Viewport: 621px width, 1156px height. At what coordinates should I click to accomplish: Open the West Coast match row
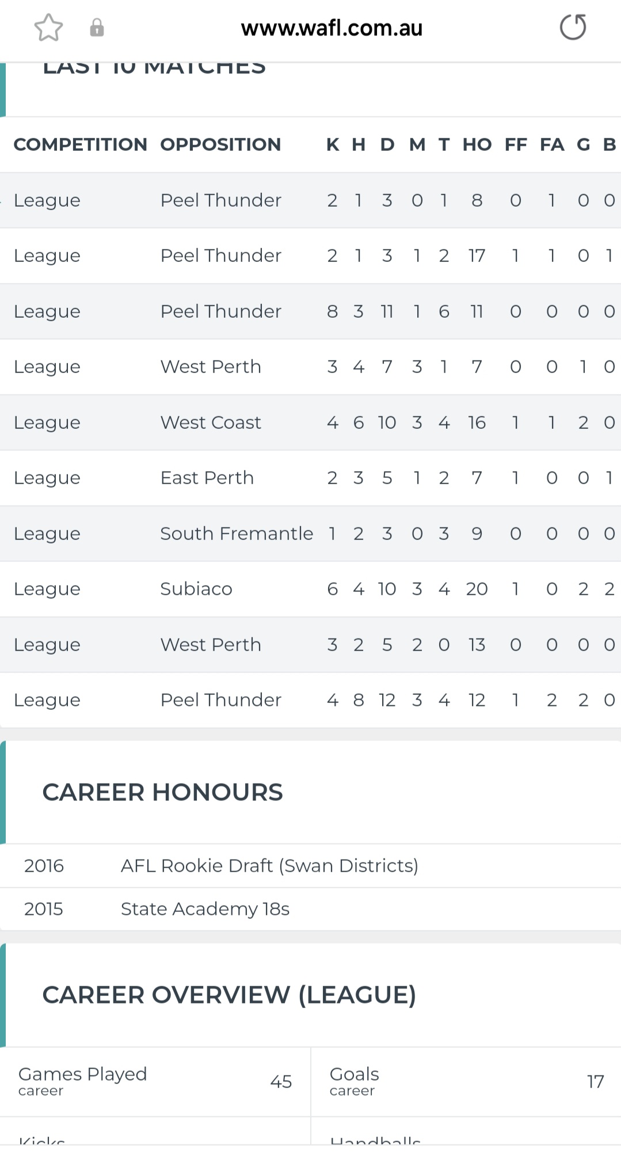(310, 423)
